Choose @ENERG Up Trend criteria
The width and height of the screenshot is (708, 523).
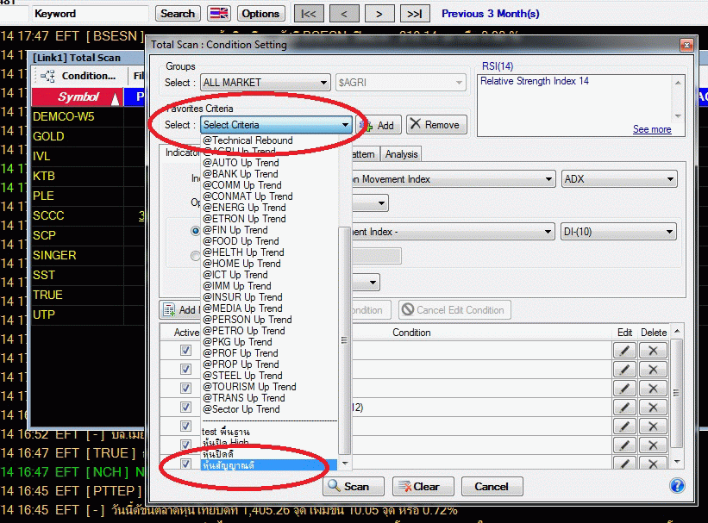point(244,208)
